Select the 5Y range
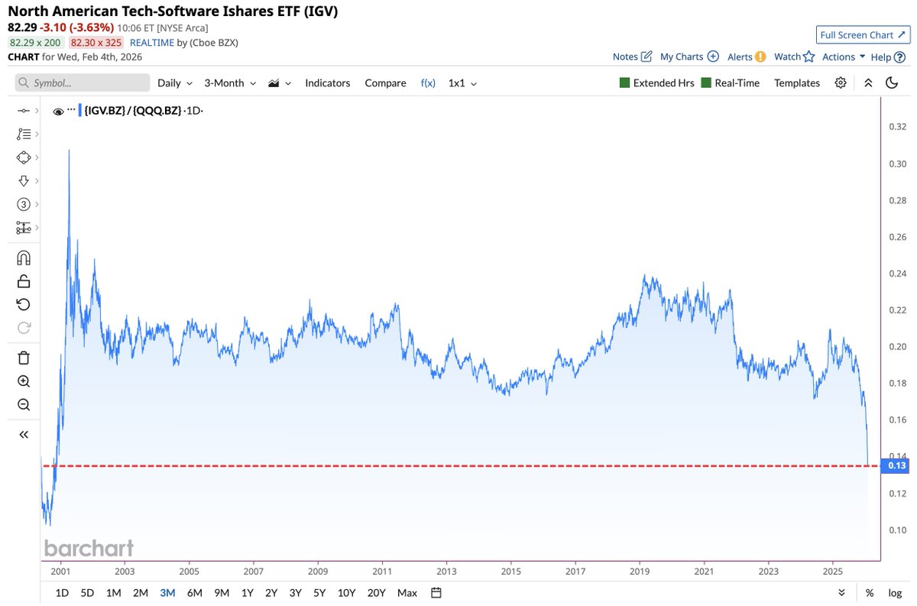Image resolution: width=917 pixels, height=606 pixels. coord(319,592)
